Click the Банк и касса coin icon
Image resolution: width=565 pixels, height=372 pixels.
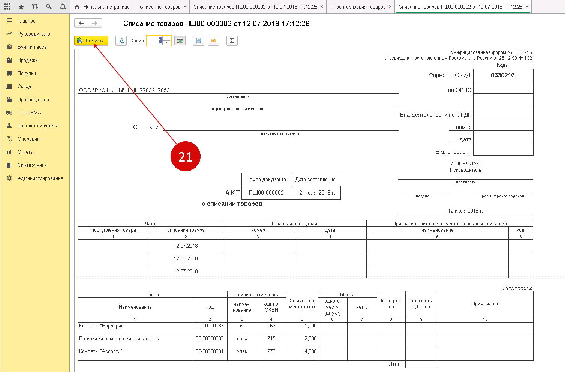click(9, 47)
